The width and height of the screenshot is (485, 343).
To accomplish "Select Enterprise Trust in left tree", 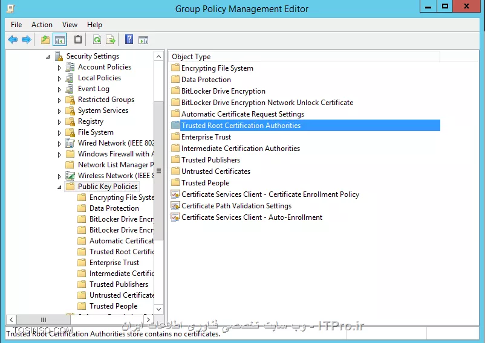I will [114, 263].
